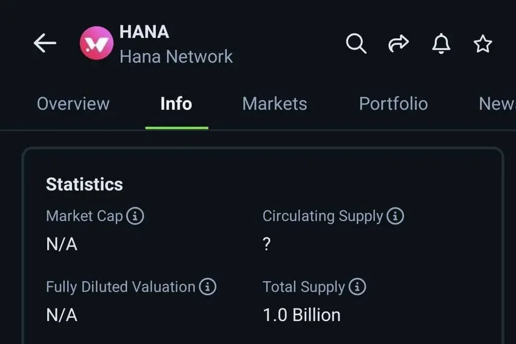Image resolution: width=516 pixels, height=344 pixels.
Task: Switch to the Overview tab
Action: point(73,104)
